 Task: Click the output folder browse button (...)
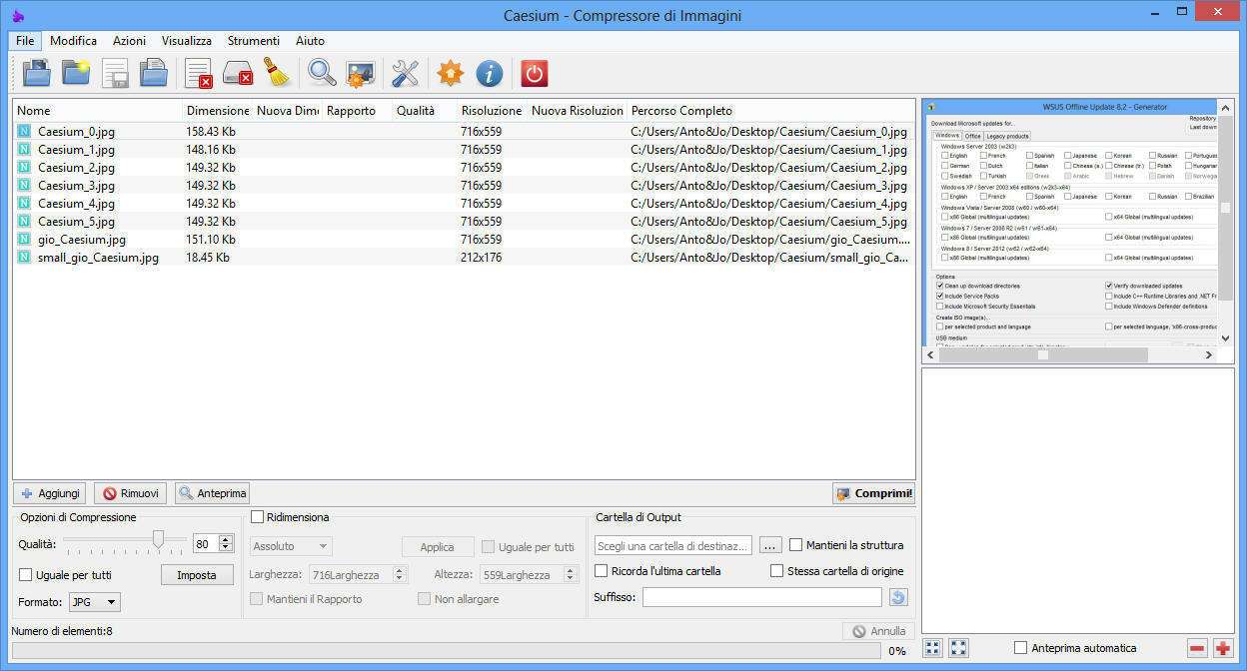770,545
